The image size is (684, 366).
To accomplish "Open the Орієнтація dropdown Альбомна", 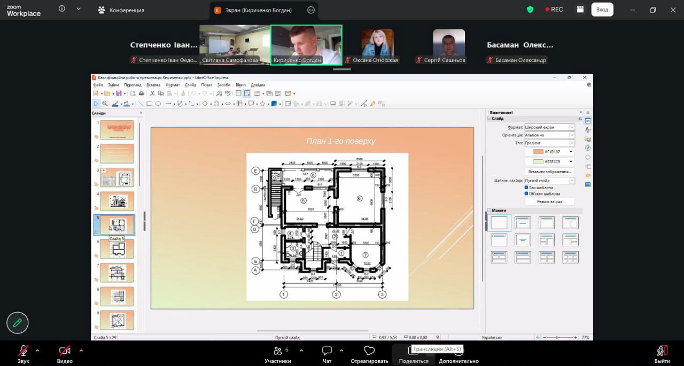I will [x=549, y=135].
